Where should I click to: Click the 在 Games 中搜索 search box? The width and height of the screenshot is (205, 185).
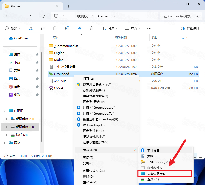181,16
